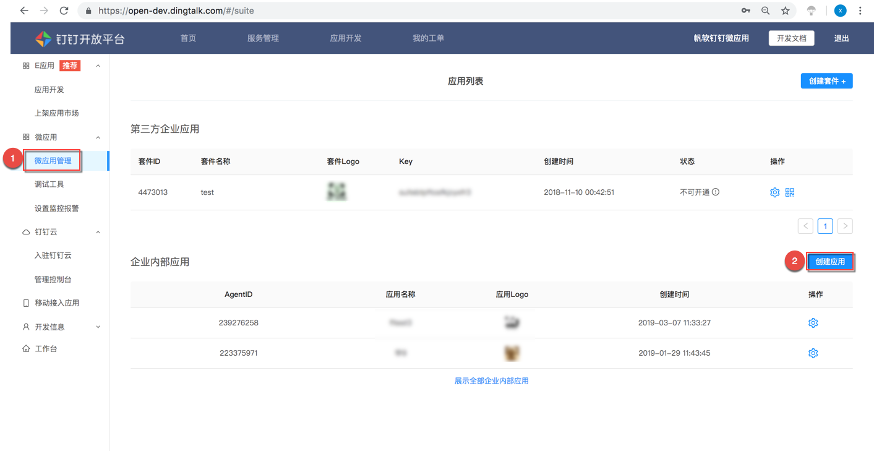Reload the page with the refresh icon
The width and height of the screenshot is (874, 451).
(x=64, y=11)
